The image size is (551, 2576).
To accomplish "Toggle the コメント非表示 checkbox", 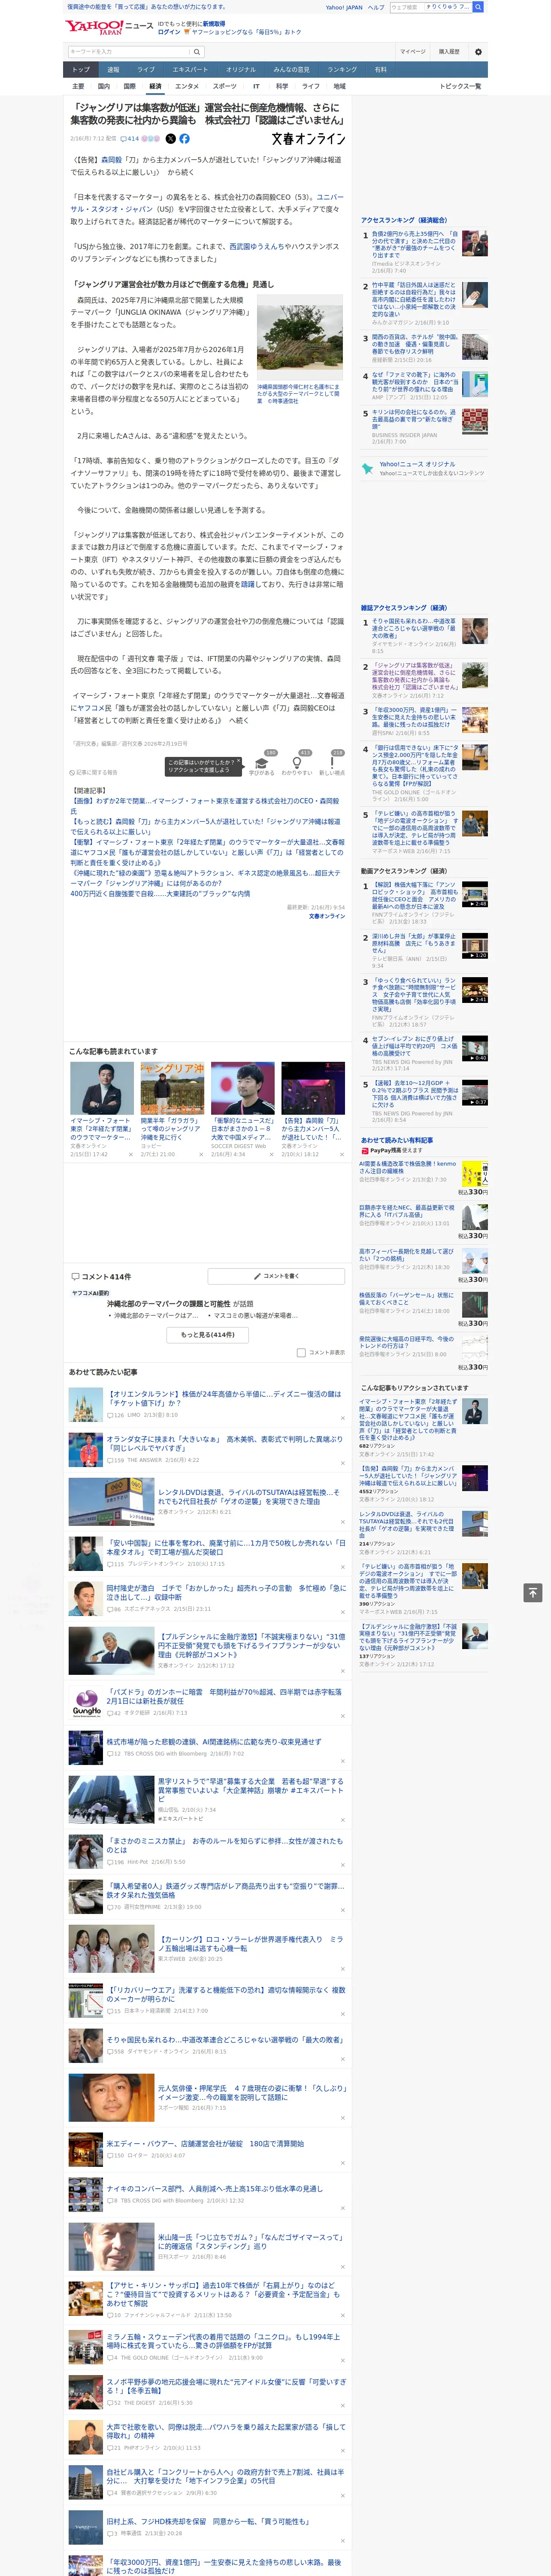I will [x=301, y=1352].
